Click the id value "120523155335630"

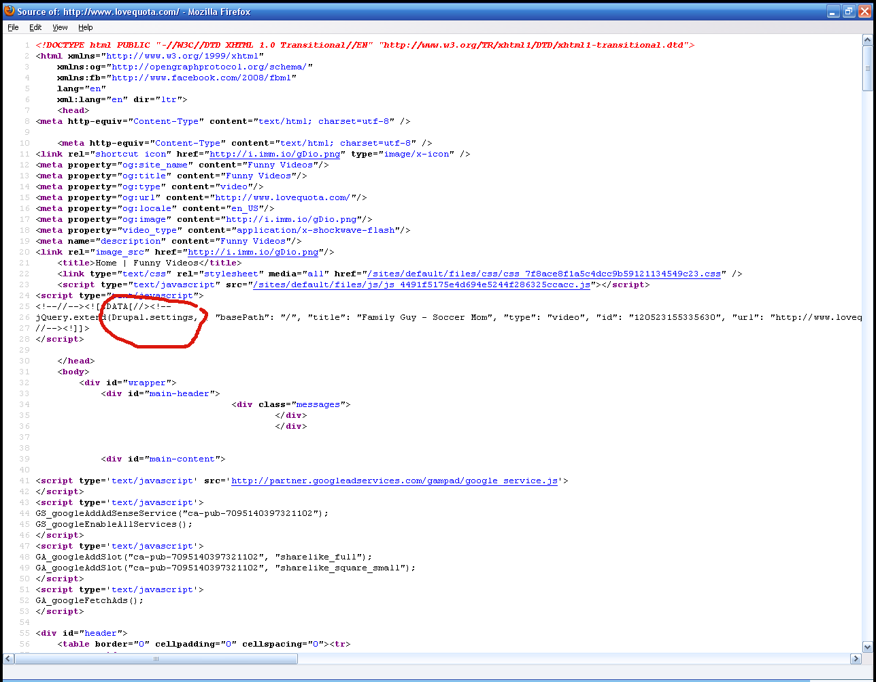[x=675, y=317]
